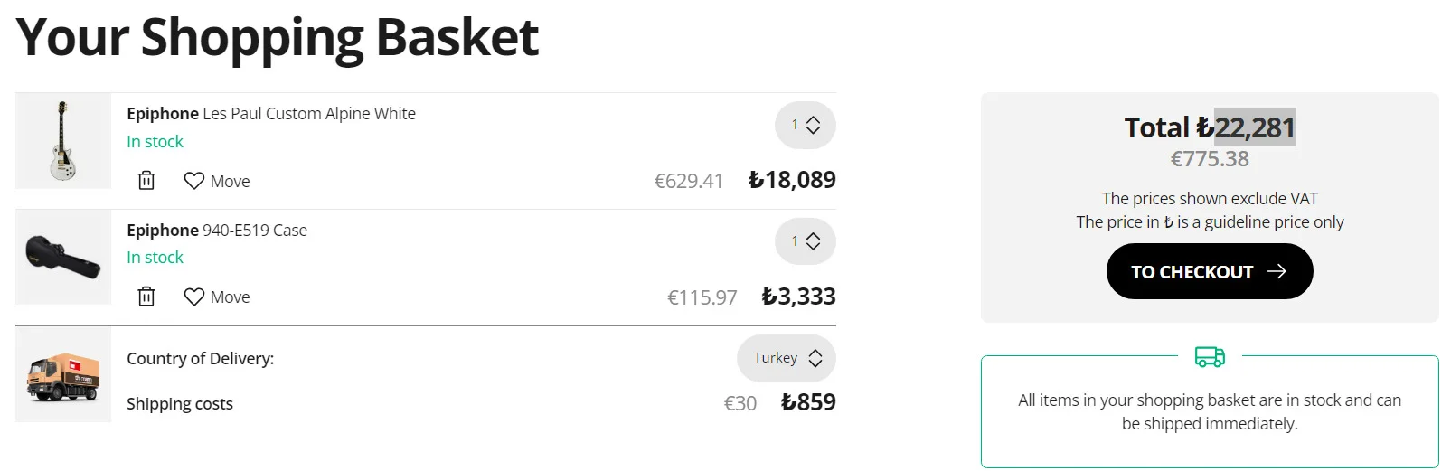Remove the 940-E519 Case with the trash icon
1451x471 pixels.
pyautogui.click(x=146, y=297)
